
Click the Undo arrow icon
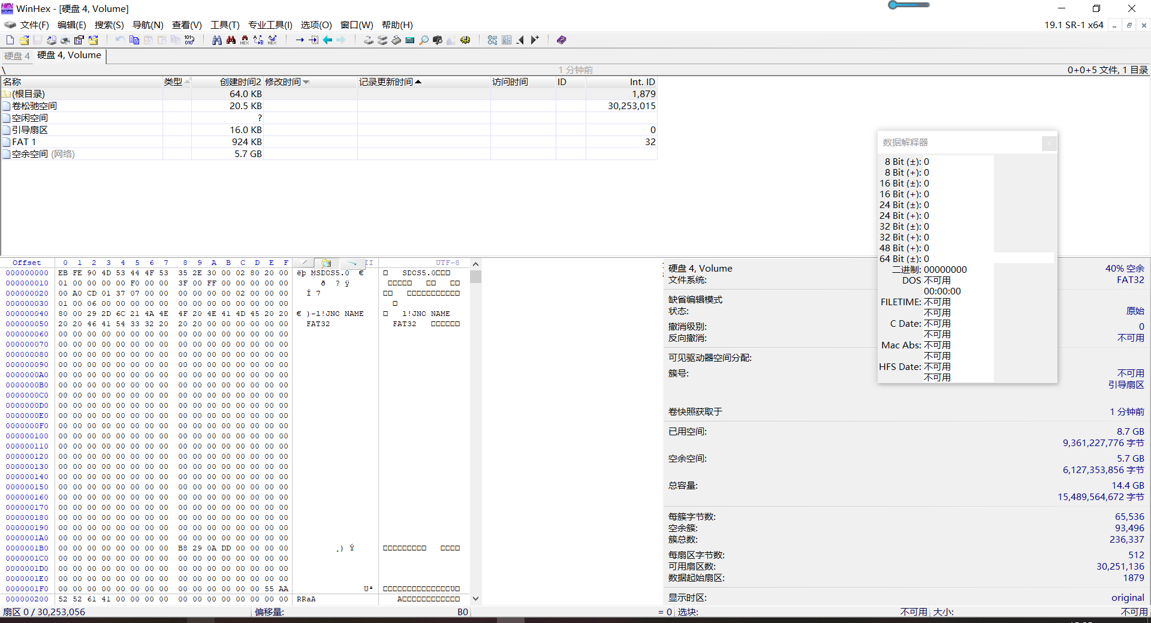click(120, 40)
